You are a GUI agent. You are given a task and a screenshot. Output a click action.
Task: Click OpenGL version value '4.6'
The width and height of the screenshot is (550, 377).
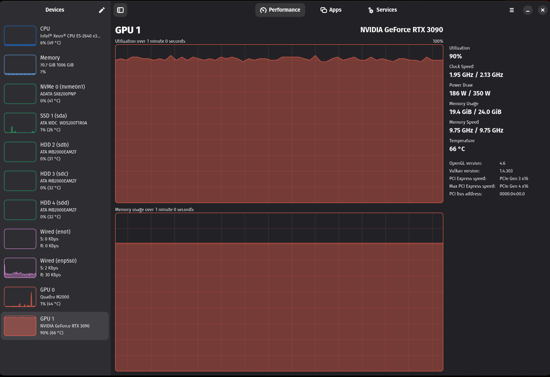point(502,163)
